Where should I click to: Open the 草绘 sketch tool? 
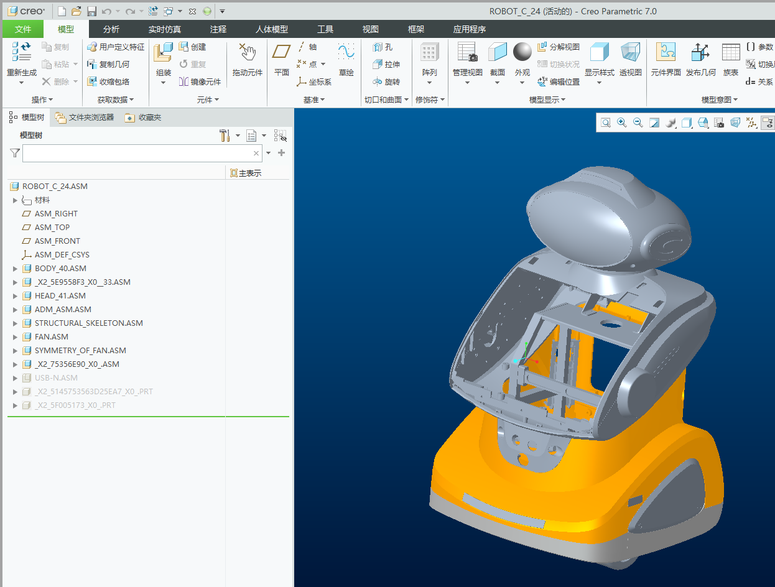click(x=346, y=60)
